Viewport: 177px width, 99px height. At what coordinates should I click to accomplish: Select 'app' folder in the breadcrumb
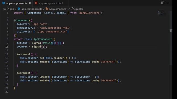(12, 9)
